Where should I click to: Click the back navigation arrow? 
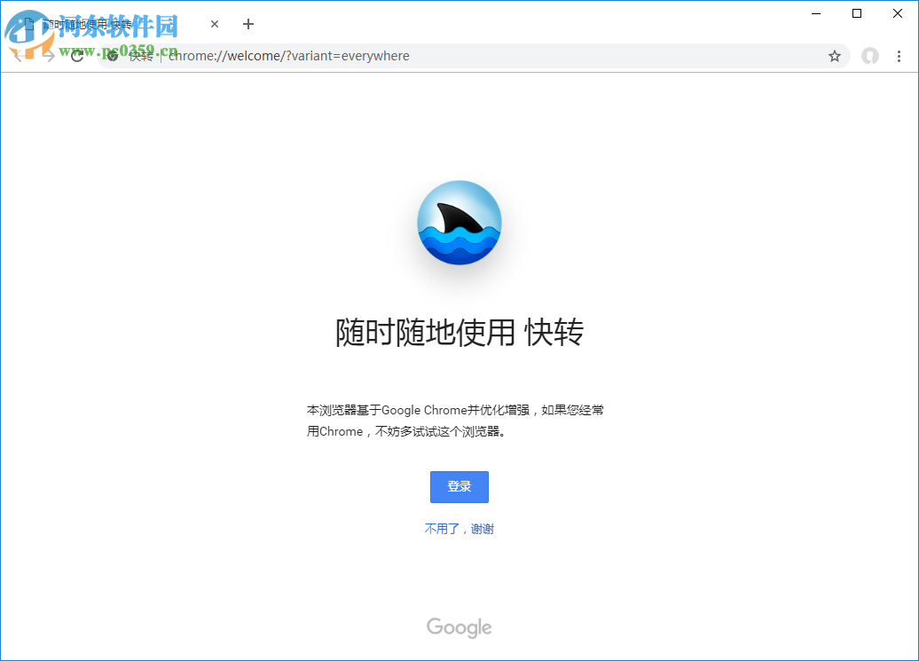(x=18, y=55)
